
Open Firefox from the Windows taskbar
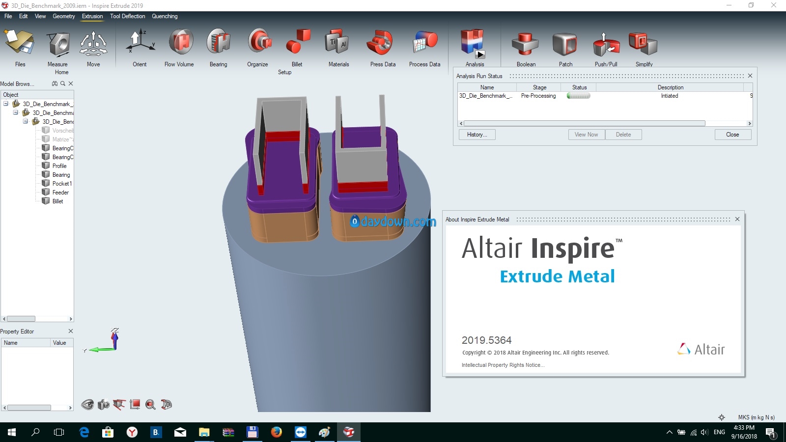coord(277,432)
